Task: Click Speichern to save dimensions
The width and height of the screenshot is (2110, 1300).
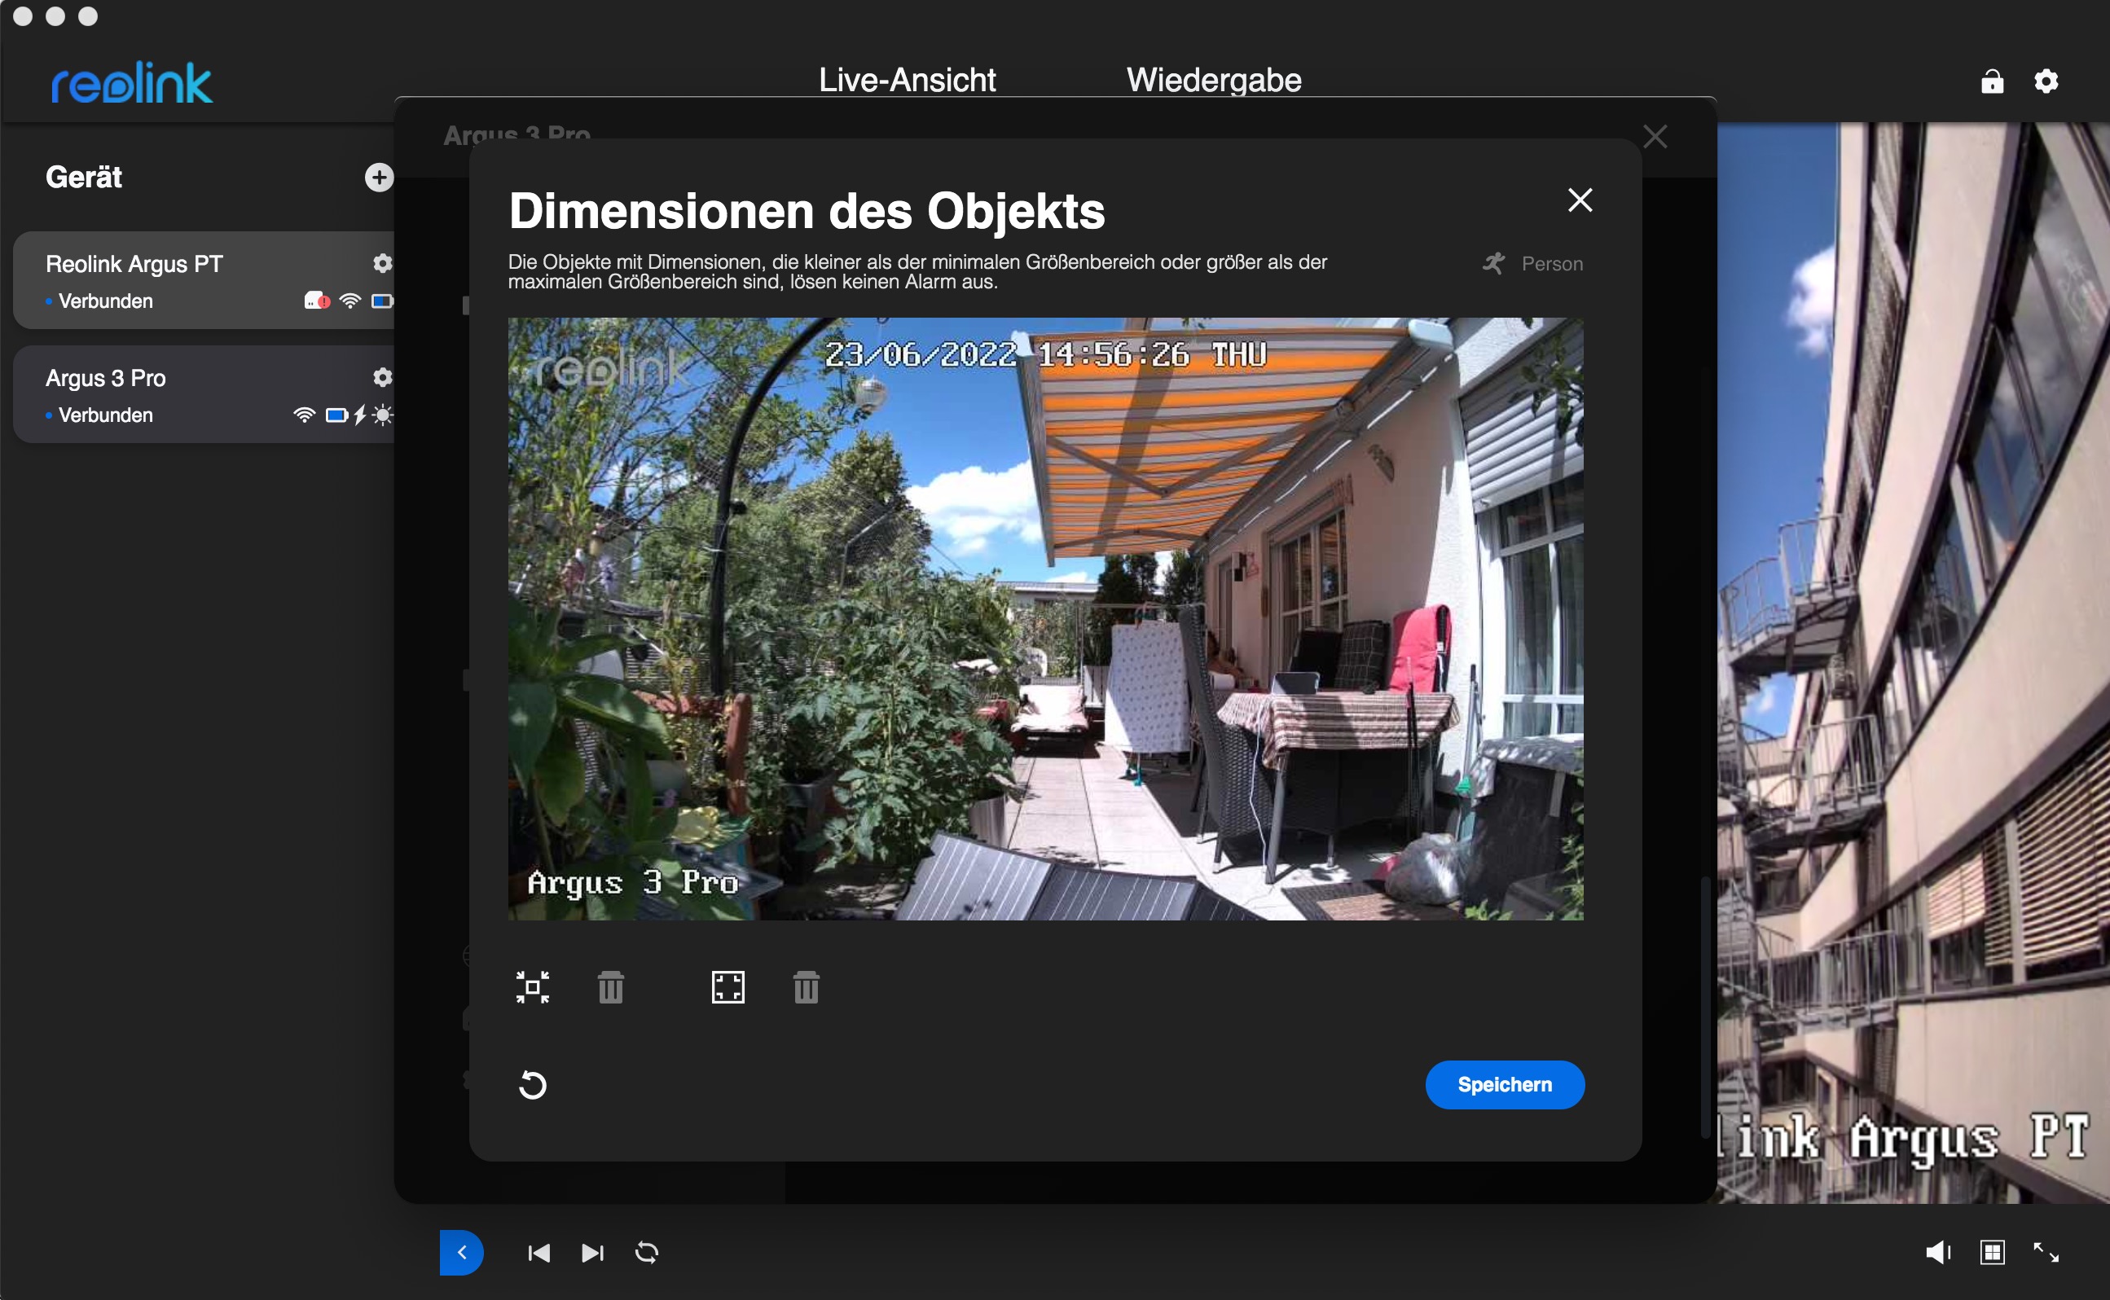Action: point(1504,1085)
